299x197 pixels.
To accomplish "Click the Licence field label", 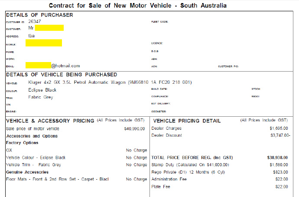I will point(157,43).
